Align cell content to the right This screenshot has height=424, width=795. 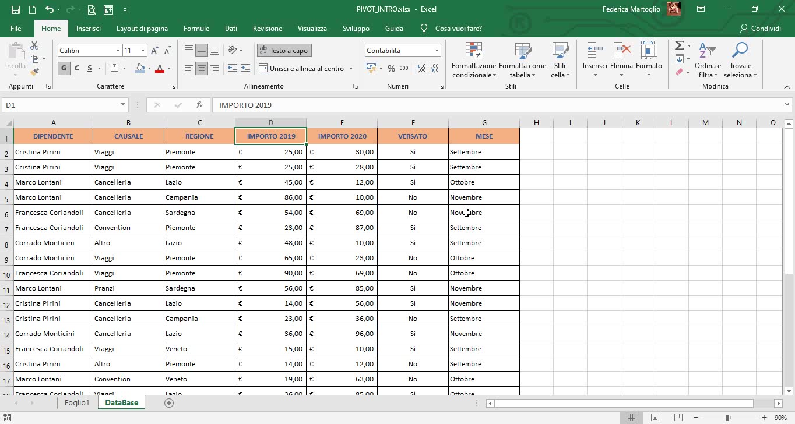214,68
